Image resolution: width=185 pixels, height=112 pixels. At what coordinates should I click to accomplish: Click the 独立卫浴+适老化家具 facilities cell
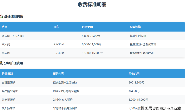pyautogui.click(x=143, y=44)
